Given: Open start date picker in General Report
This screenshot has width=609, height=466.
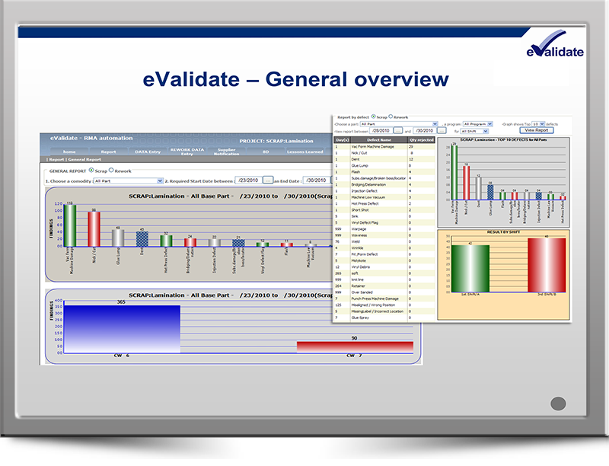Looking at the screenshot, I should (268, 180).
